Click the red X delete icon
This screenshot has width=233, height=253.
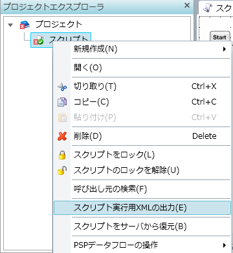click(x=62, y=136)
